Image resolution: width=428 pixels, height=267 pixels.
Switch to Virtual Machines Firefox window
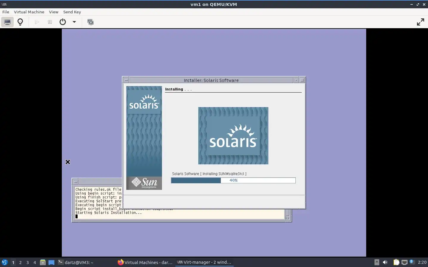145,262
